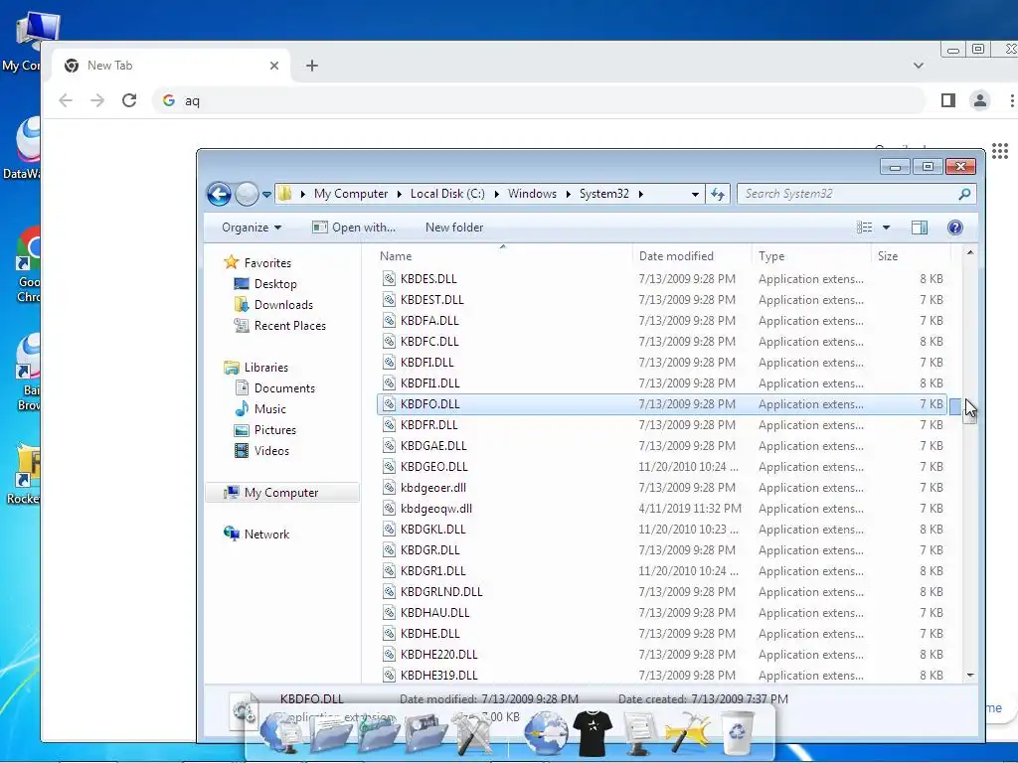Click the crossed hammer and wrench dock icon
The width and height of the screenshot is (1018, 763).
[472, 734]
